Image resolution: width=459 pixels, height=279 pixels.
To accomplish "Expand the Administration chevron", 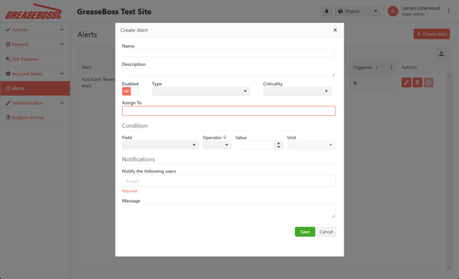I will pos(62,103).
